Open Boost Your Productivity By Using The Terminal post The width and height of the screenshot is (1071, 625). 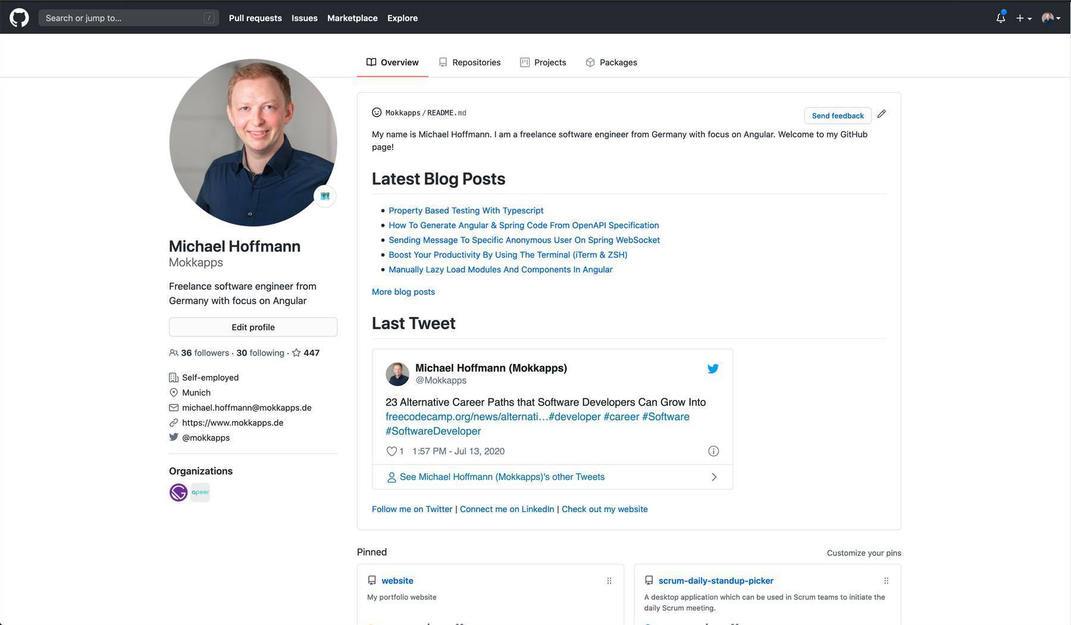pyautogui.click(x=508, y=255)
